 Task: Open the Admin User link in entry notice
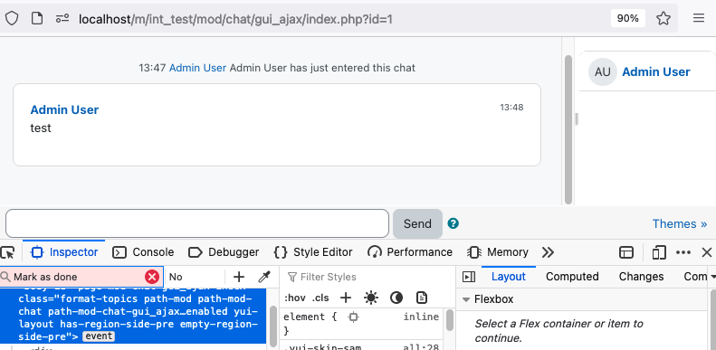pyautogui.click(x=197, y=68)
